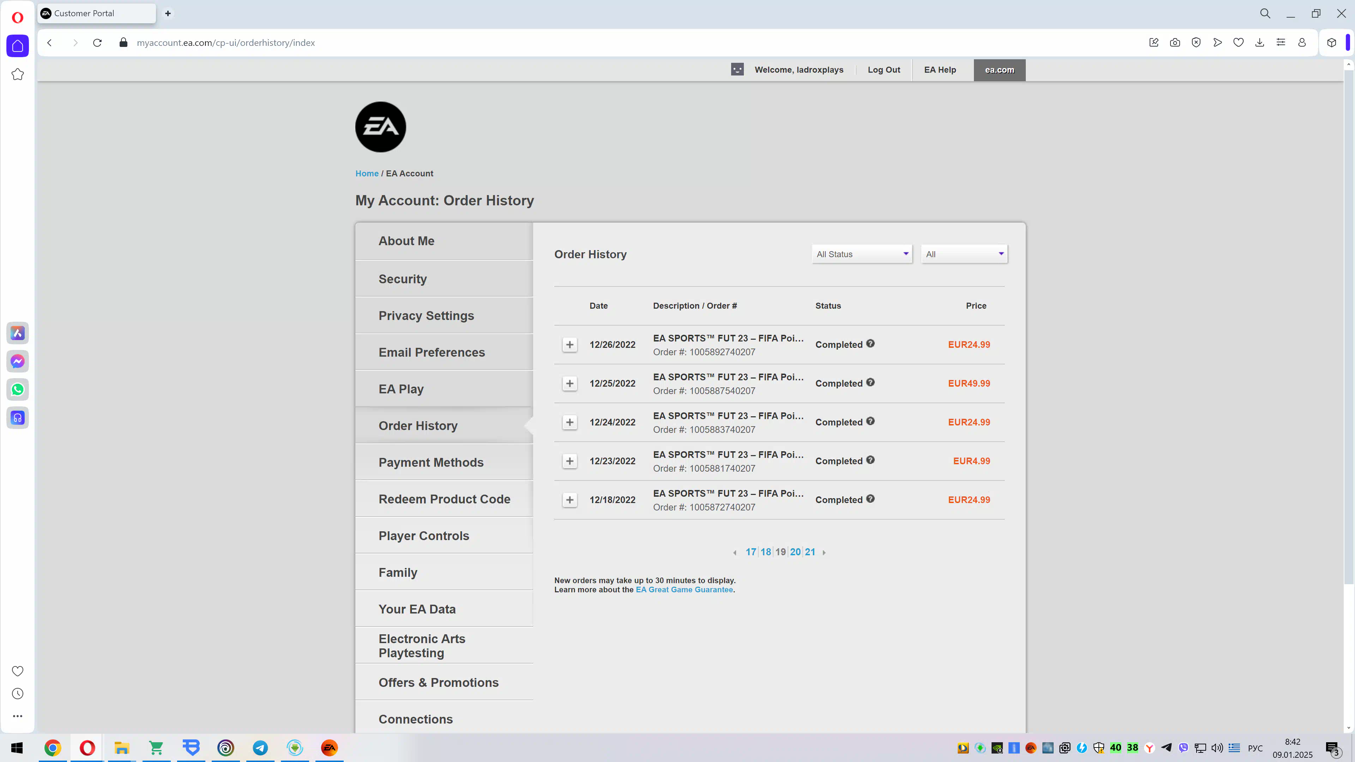Open Aria AI icon in sidebar

click(17, 333)
